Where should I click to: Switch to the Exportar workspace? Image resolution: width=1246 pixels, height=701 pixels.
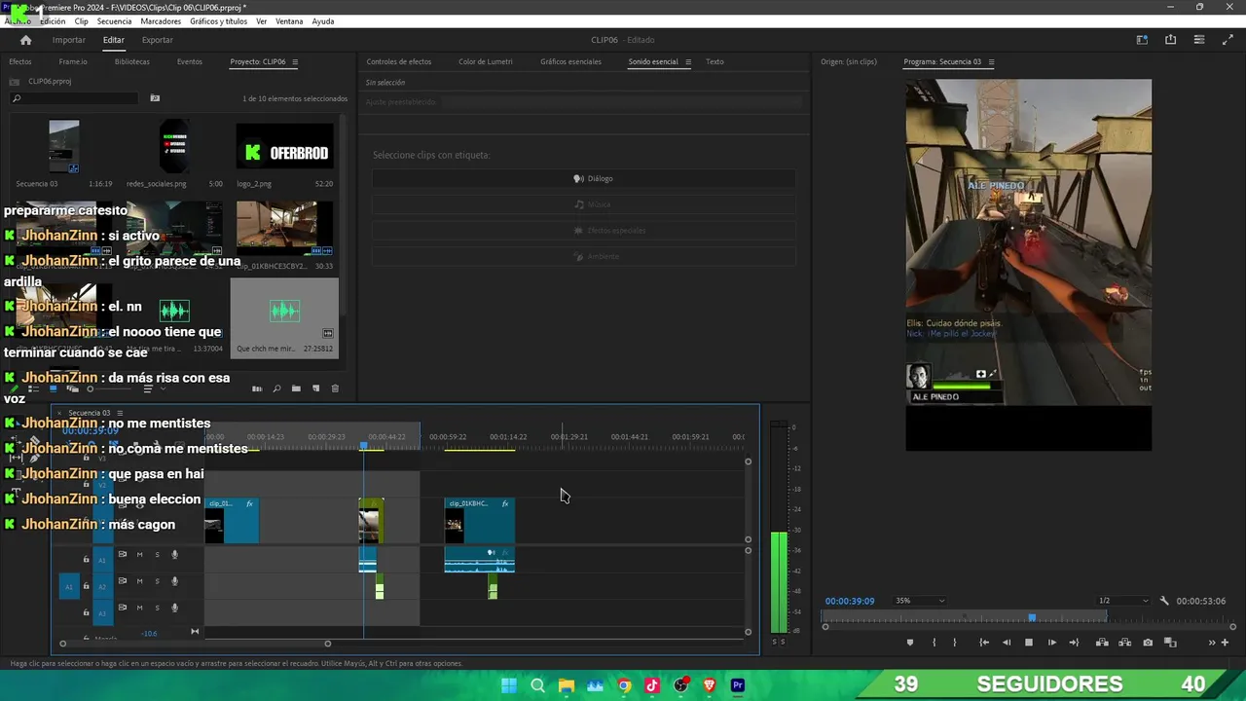click(x=158, y=40)
